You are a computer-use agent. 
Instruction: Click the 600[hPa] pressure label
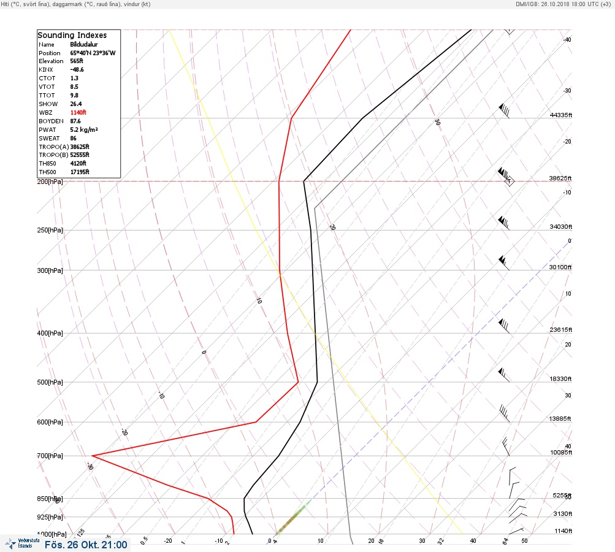click(50, 422)
